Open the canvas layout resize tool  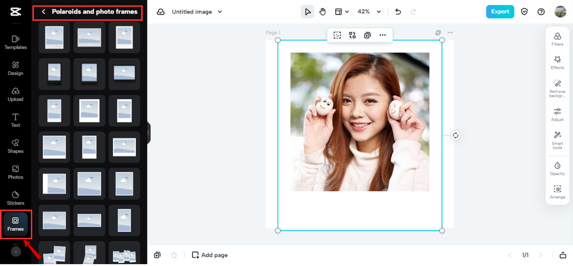pyautogui.click(x=339, y=12)
